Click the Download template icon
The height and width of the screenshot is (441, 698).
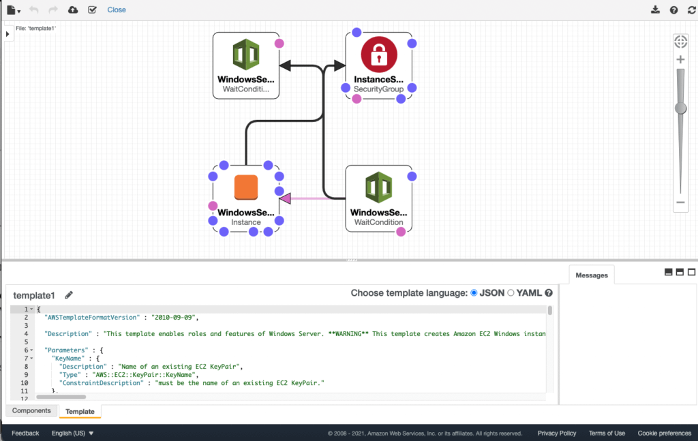click(x=655, y=10)
